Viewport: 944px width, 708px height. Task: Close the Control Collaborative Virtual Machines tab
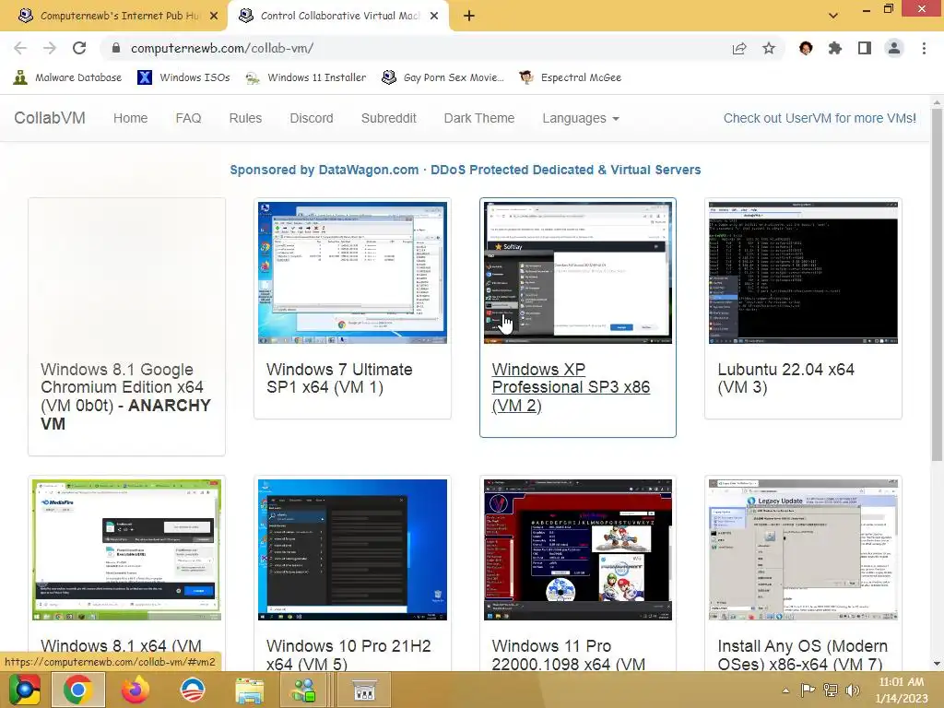click(x=434, y=17)
